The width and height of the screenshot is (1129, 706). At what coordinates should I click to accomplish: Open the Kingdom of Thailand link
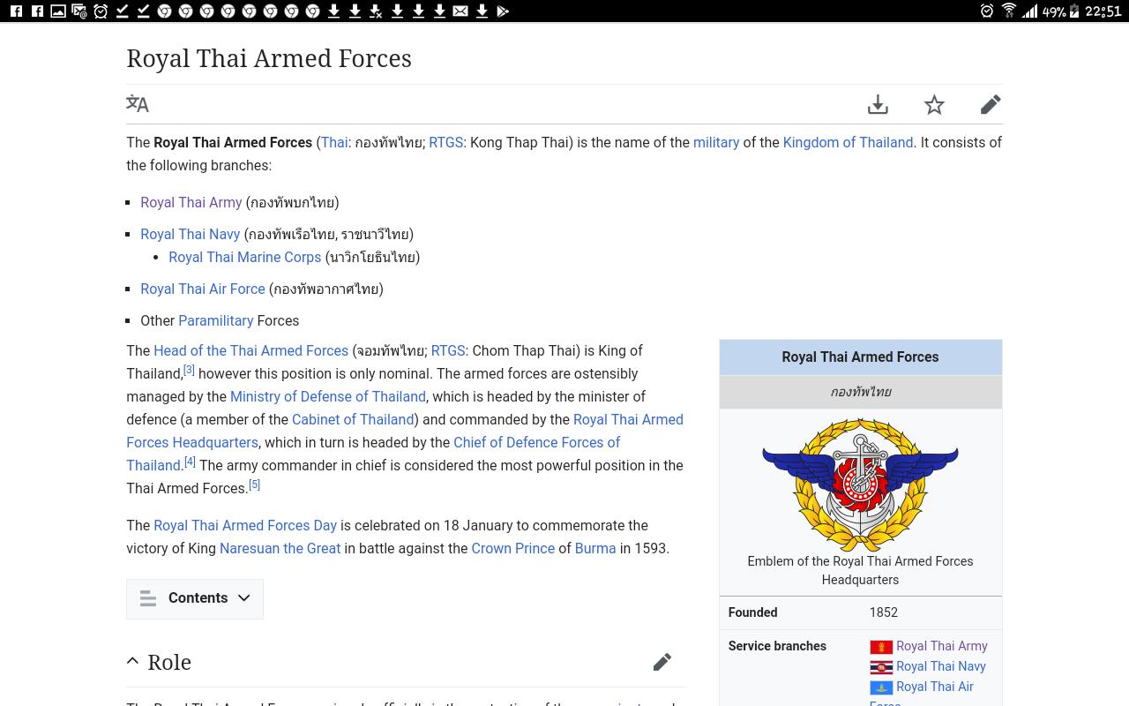(848, 142)
